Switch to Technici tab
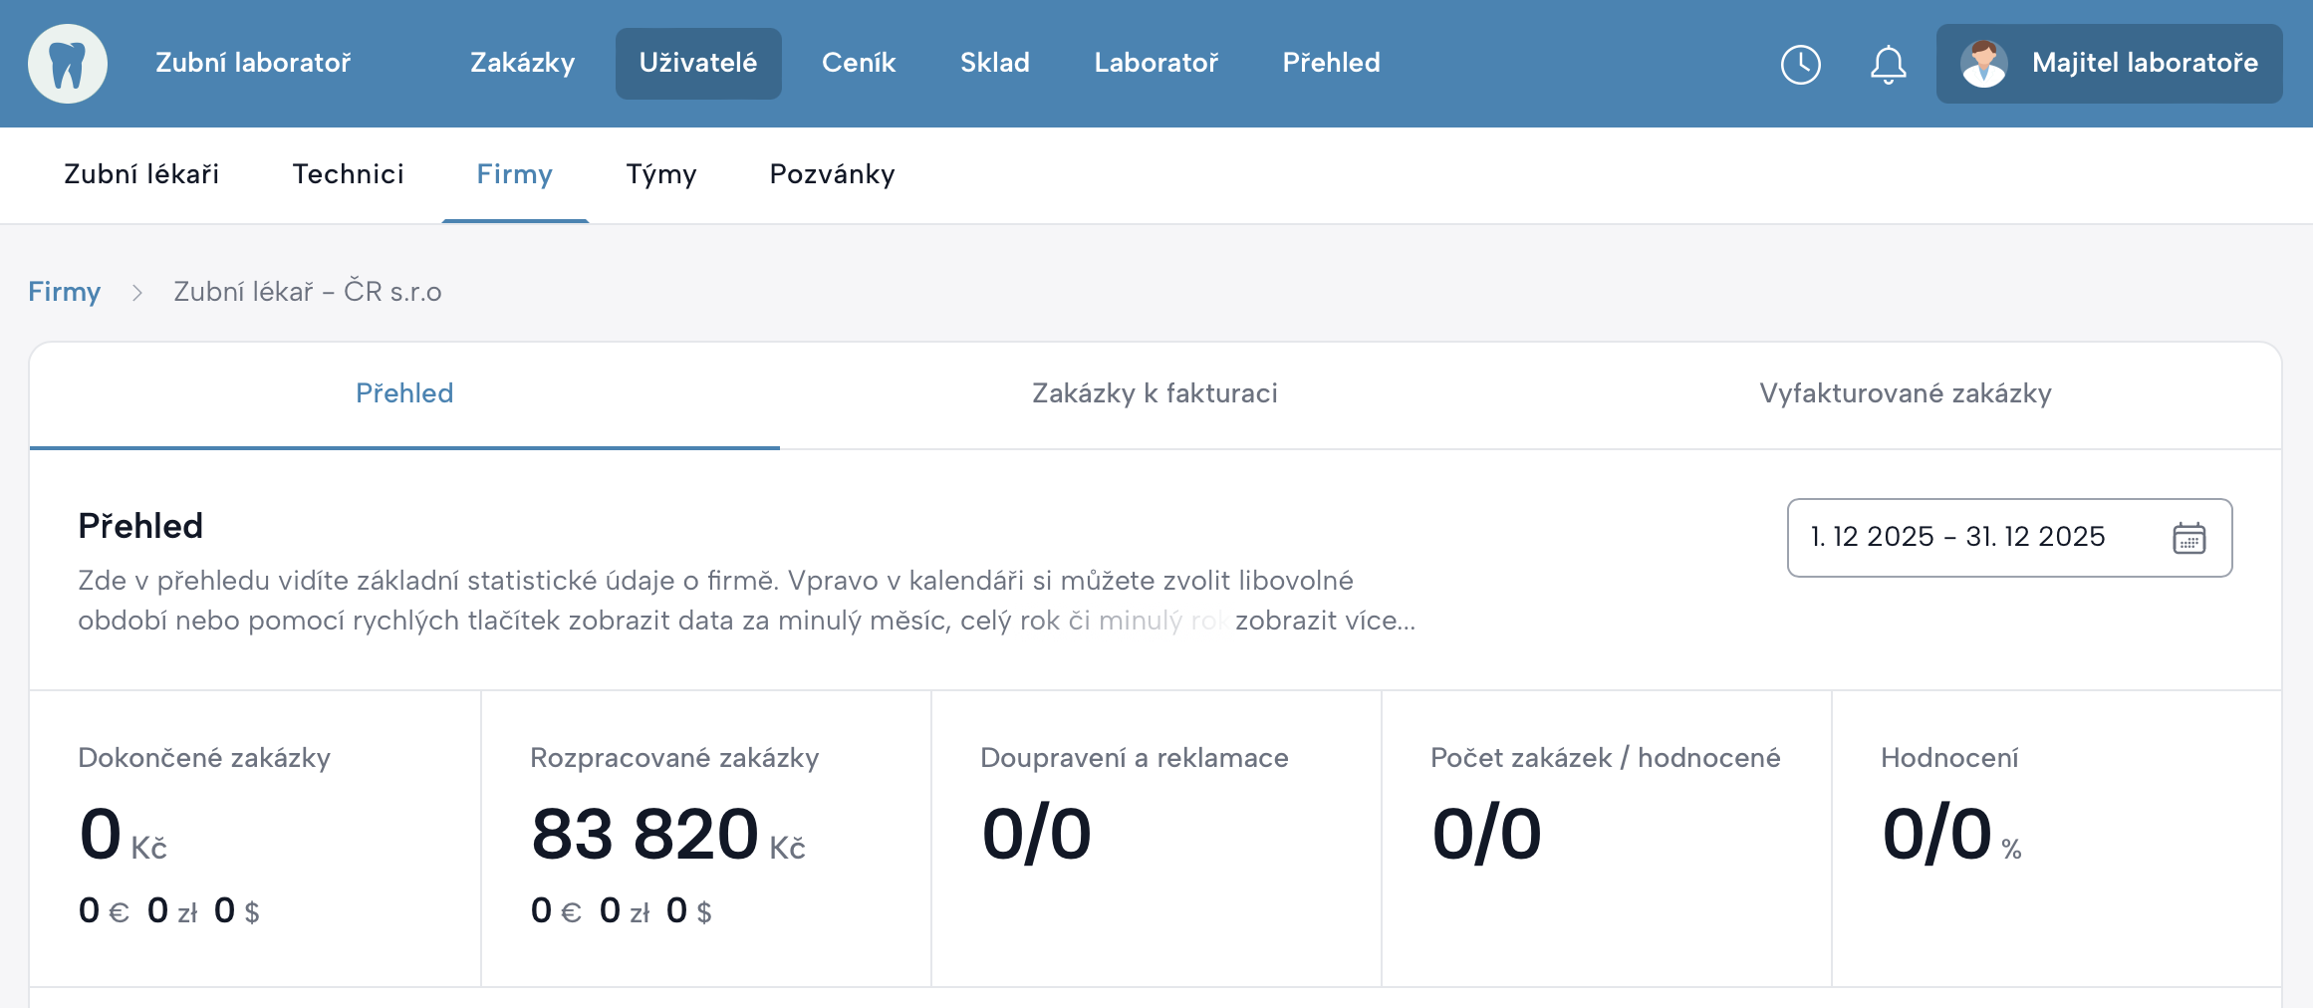This screenshot has height=1008, width=2313. point(348,174)
